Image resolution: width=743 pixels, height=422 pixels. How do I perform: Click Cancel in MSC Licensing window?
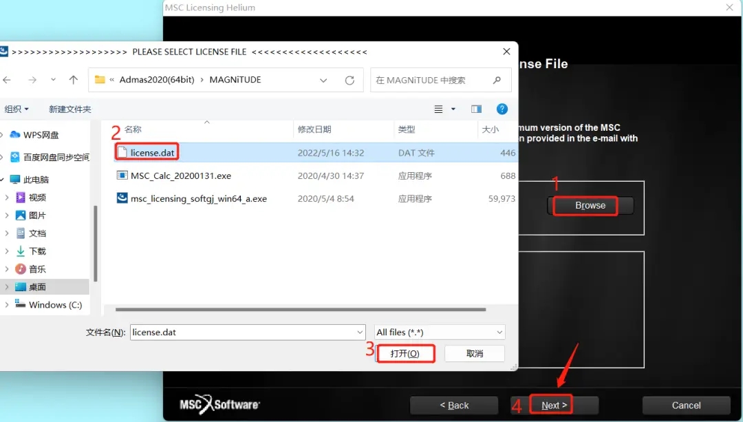pos(686,405)
